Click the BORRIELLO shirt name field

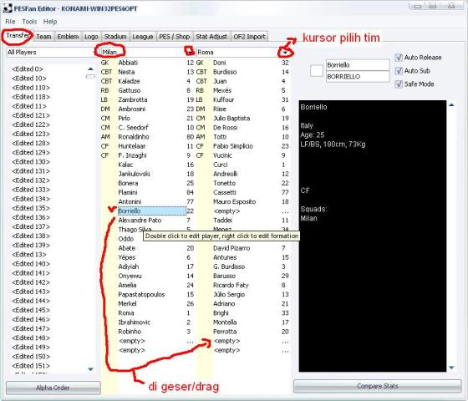[358, 76]
